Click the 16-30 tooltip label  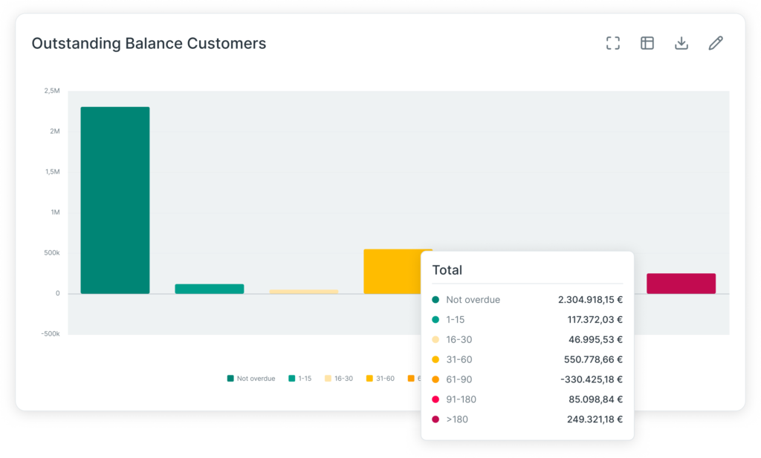click(459, 339)
